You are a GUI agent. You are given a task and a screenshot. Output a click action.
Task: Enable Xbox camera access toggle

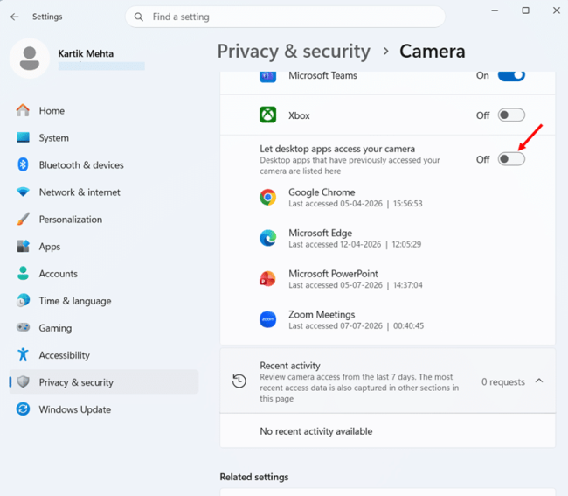coord(511,115)
